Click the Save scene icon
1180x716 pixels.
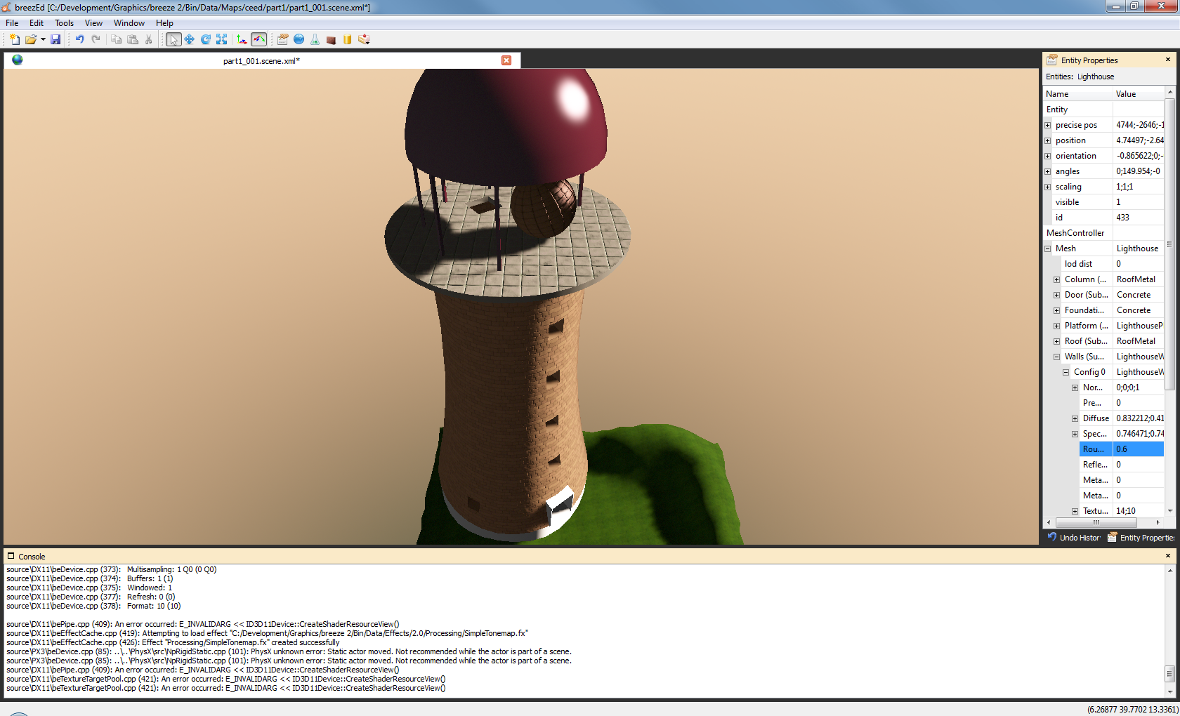55,39
